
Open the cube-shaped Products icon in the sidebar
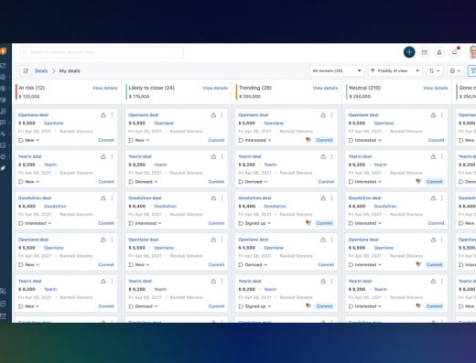(3, 100)
